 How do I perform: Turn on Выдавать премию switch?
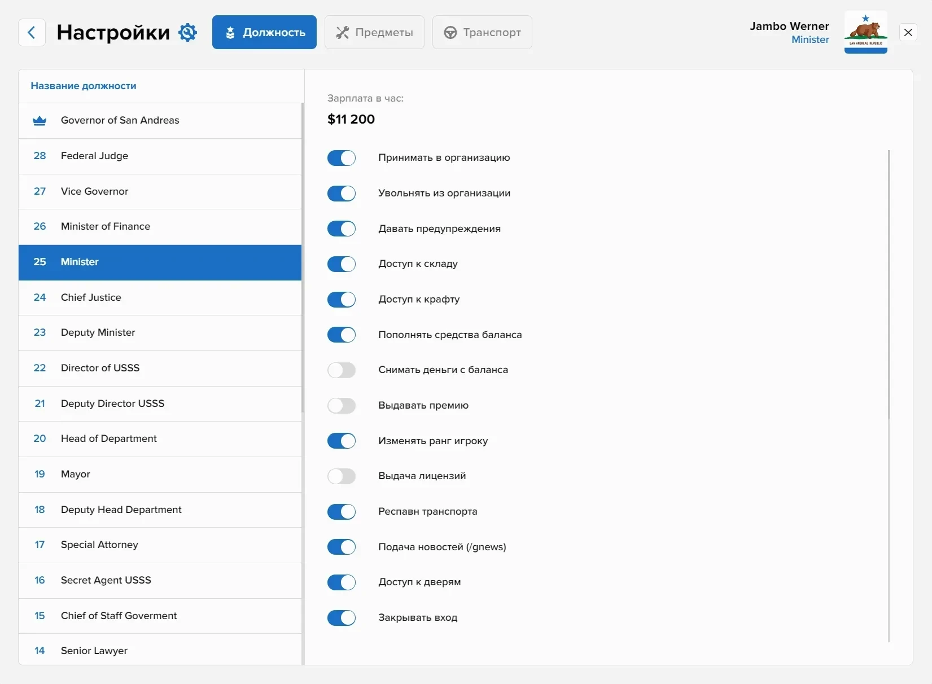click(342, 406)
